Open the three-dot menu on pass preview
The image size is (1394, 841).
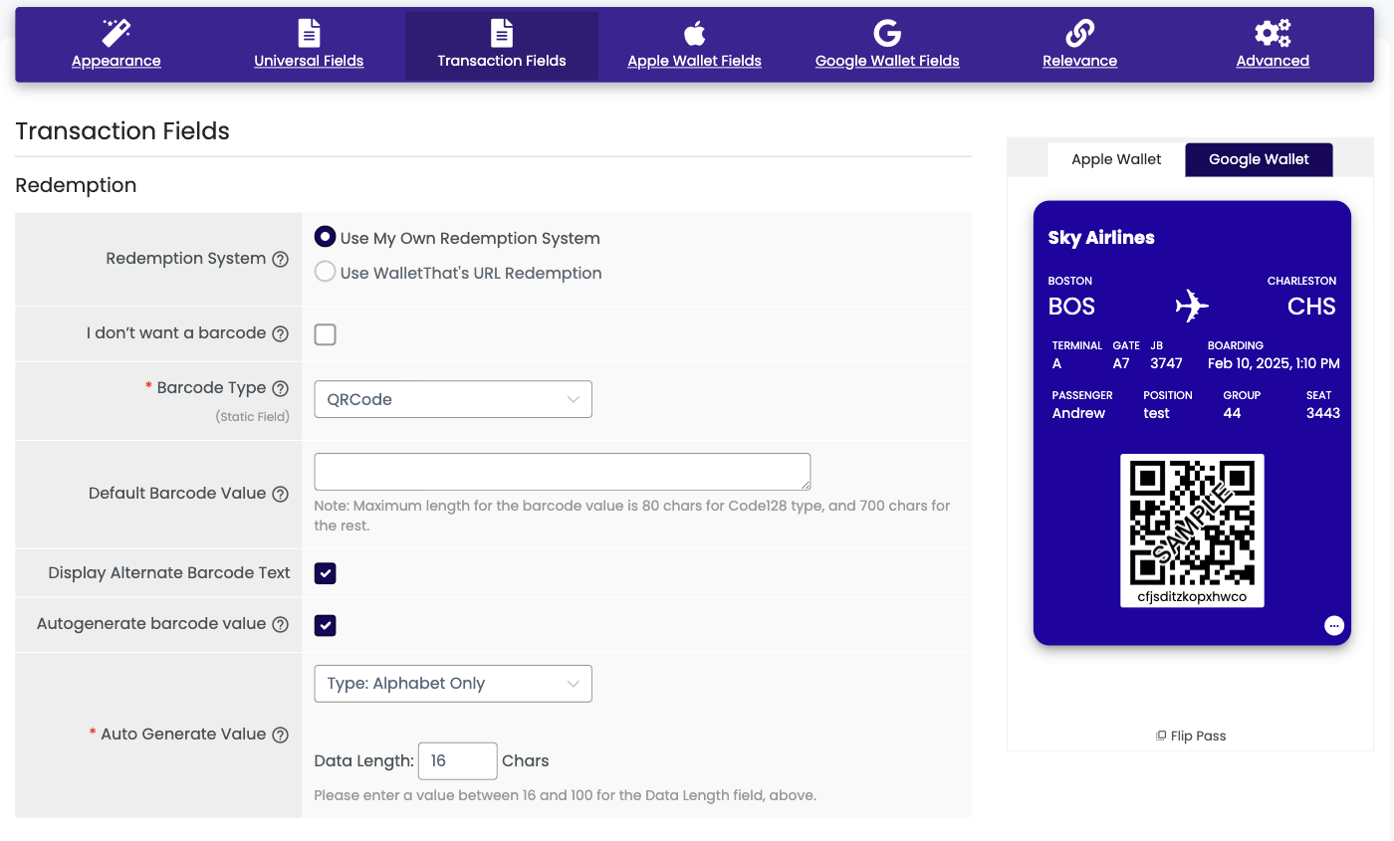(x=1334, y=625)
